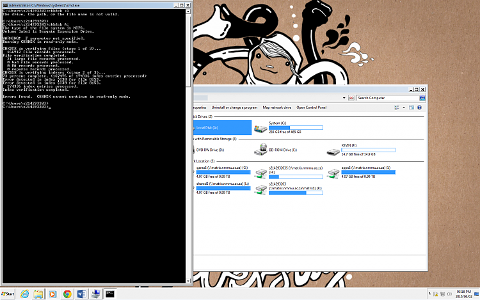Viewport: 480px width, 300px height.
Task: Click the volume speaker tray icon
Action: (449, 294)
